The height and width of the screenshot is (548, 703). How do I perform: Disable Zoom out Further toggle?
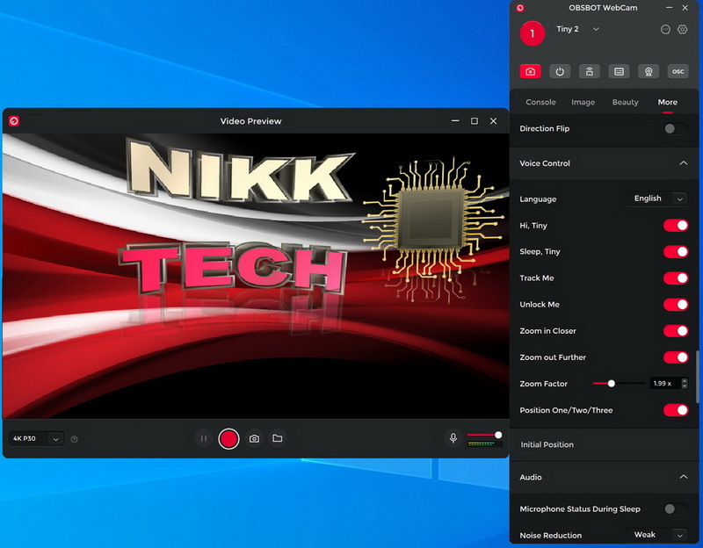pyautogui.click(x=676, y=357)
